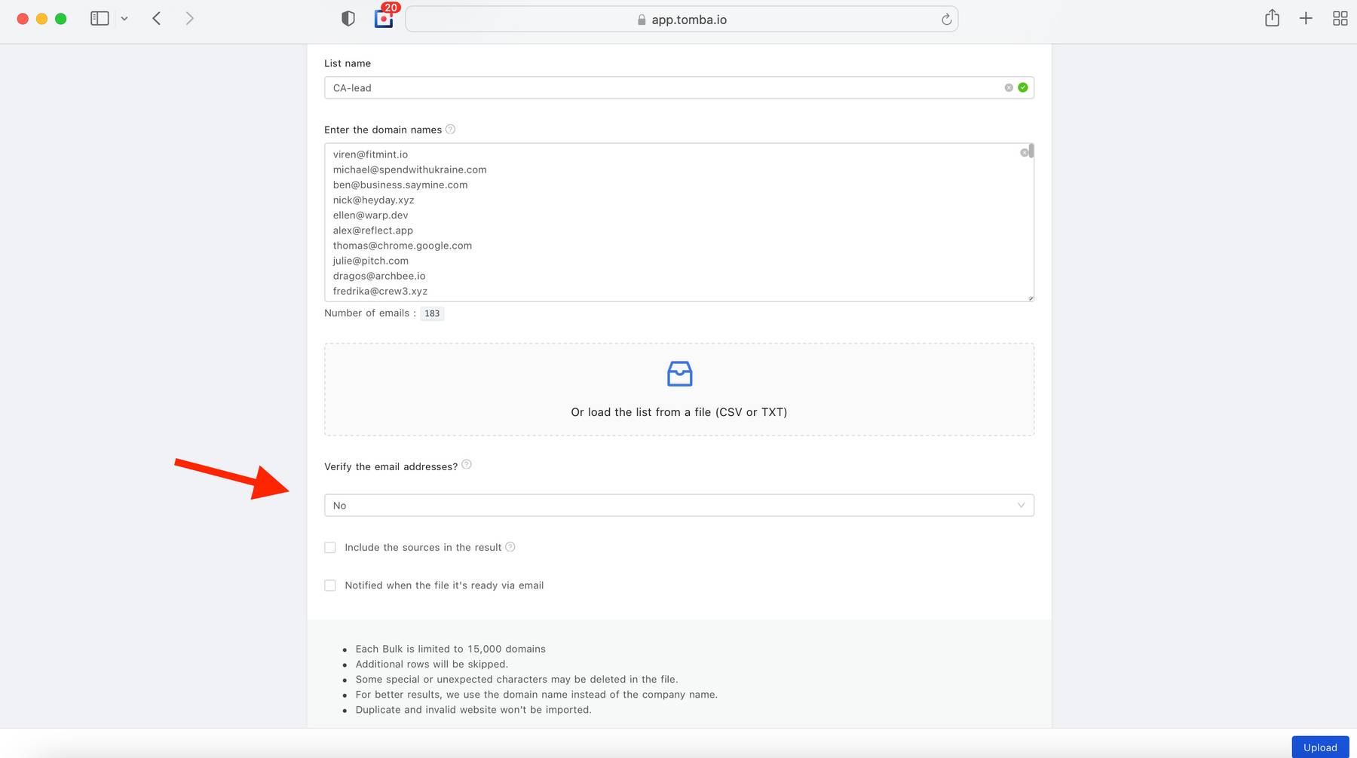Go back to the previous page
Screen dimensions: 1357x758
pyautogui.click(x=157, y=19)
